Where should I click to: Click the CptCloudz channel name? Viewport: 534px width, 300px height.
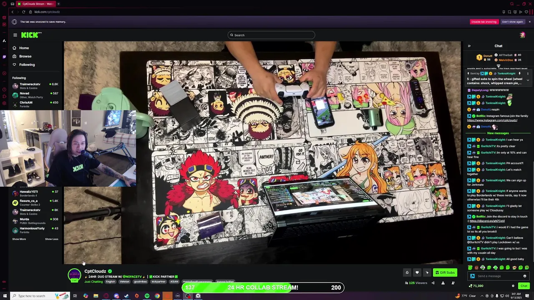pyautogui.click(x=95, y=271)
